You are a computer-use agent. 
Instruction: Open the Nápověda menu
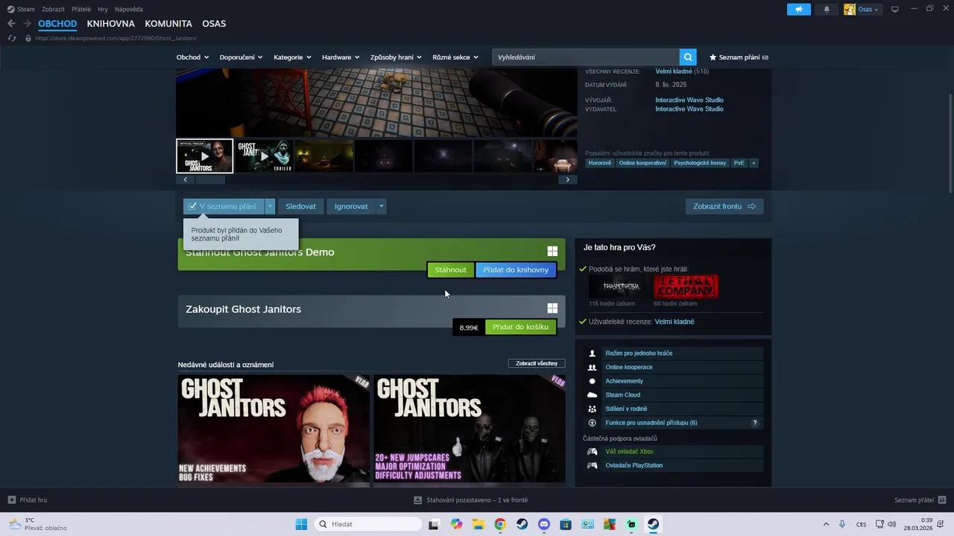129,9
